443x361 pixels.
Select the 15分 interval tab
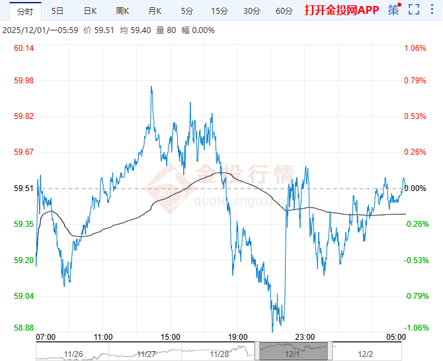220,11
